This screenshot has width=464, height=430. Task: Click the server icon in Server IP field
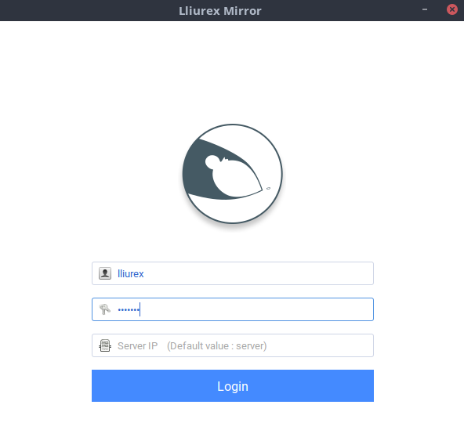tap(105, 345)
